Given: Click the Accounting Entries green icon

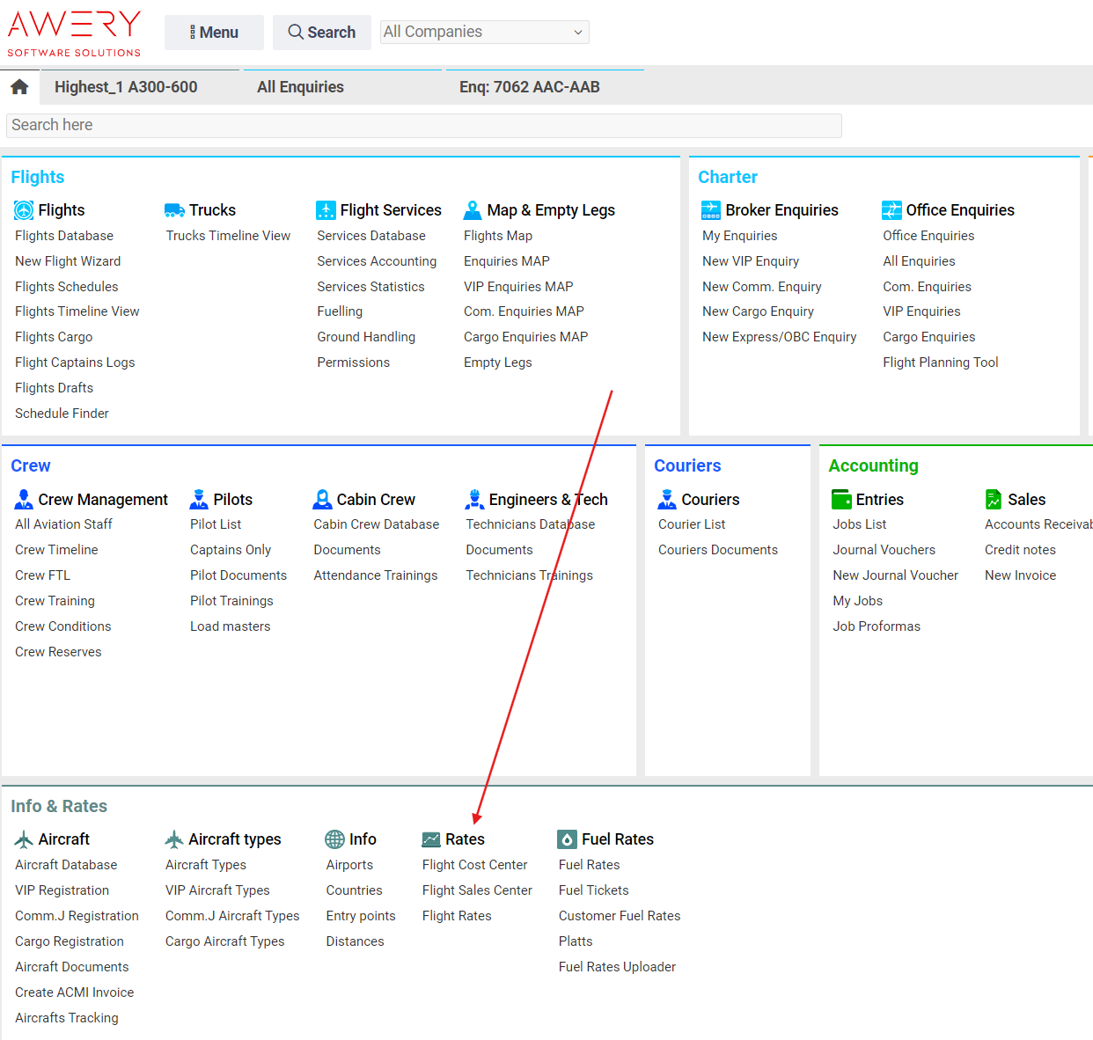Looking at the screenshot, I should pyautogui.click(x=841, y=500).
